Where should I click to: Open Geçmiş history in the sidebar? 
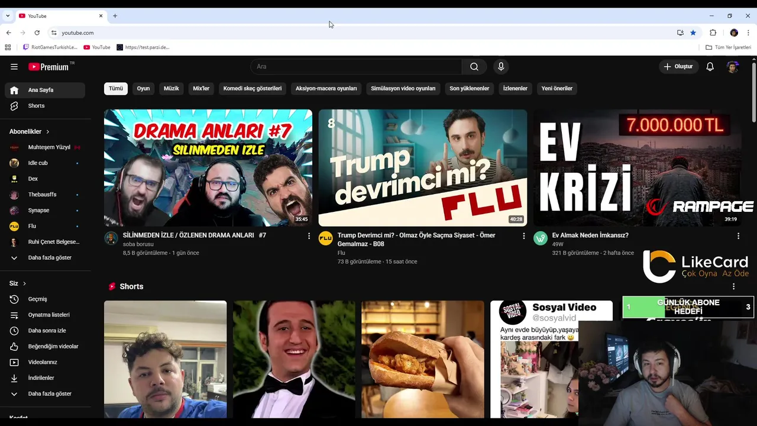pos(45,299)
